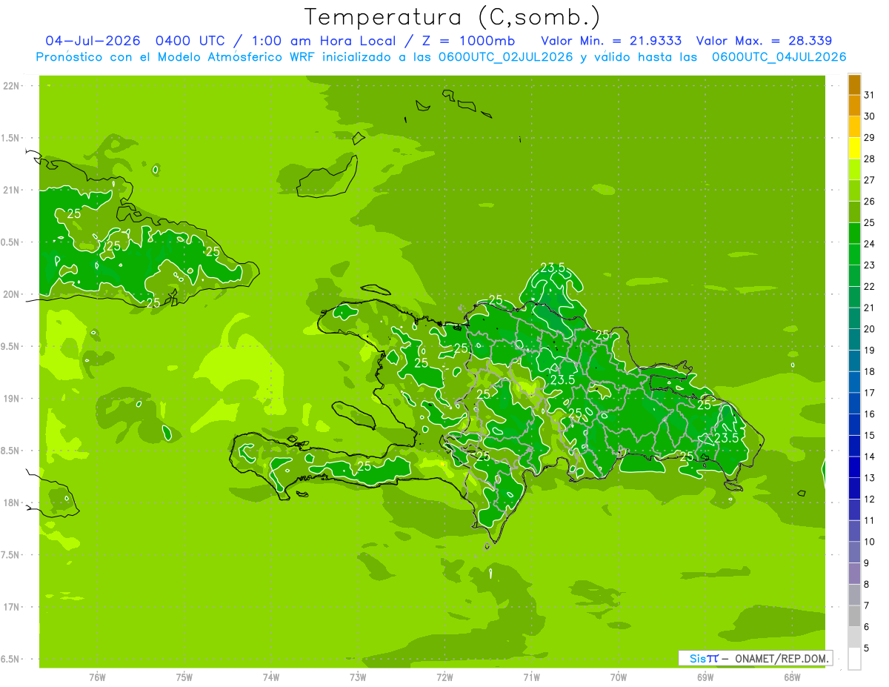Click the purple colorbar swatch between 8 and 9
Viewport: 889px width, 687px height.
854,574
